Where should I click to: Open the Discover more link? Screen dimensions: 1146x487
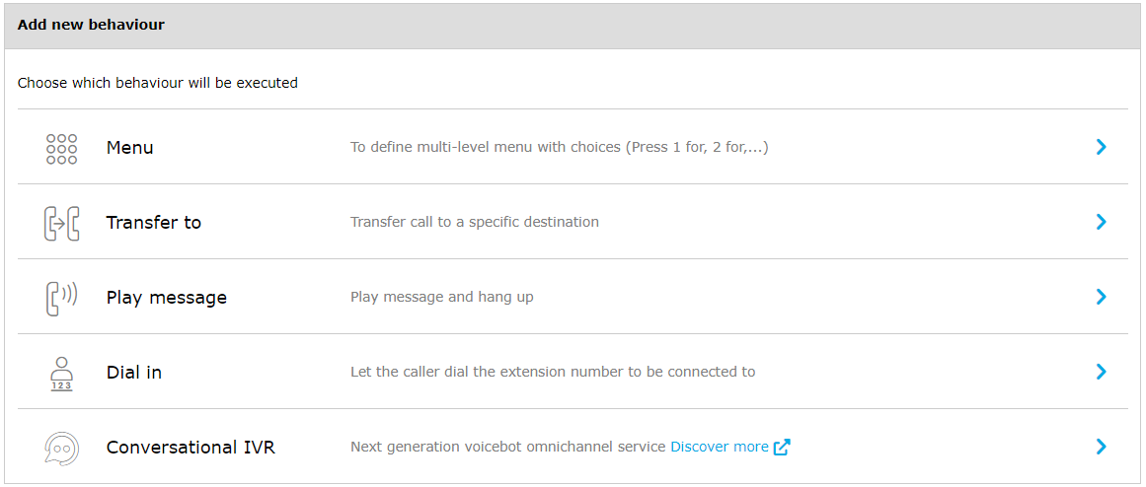(x=719, y=448)
